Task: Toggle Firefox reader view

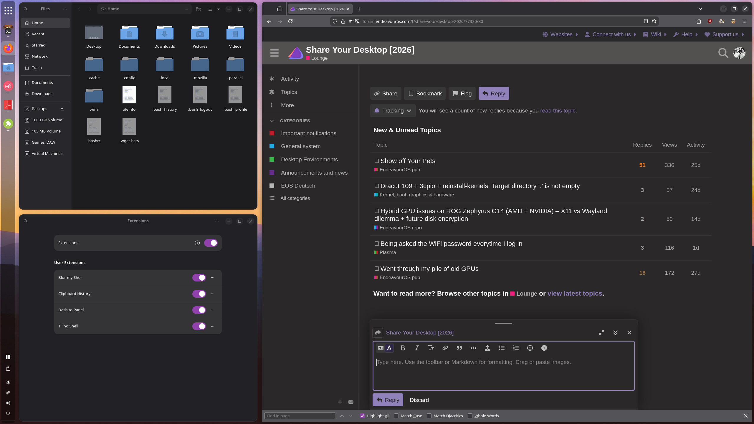Action: tap(646, 21)
